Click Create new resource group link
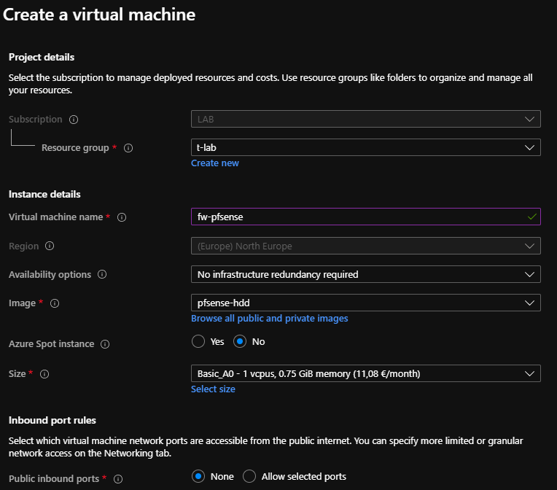The width and height of the screenshot is (557, 490). [214, 163]
